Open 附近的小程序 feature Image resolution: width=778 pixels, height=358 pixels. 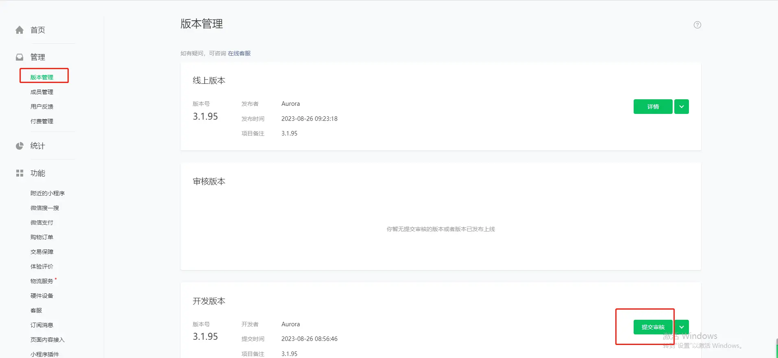click(x=48, y=193)
